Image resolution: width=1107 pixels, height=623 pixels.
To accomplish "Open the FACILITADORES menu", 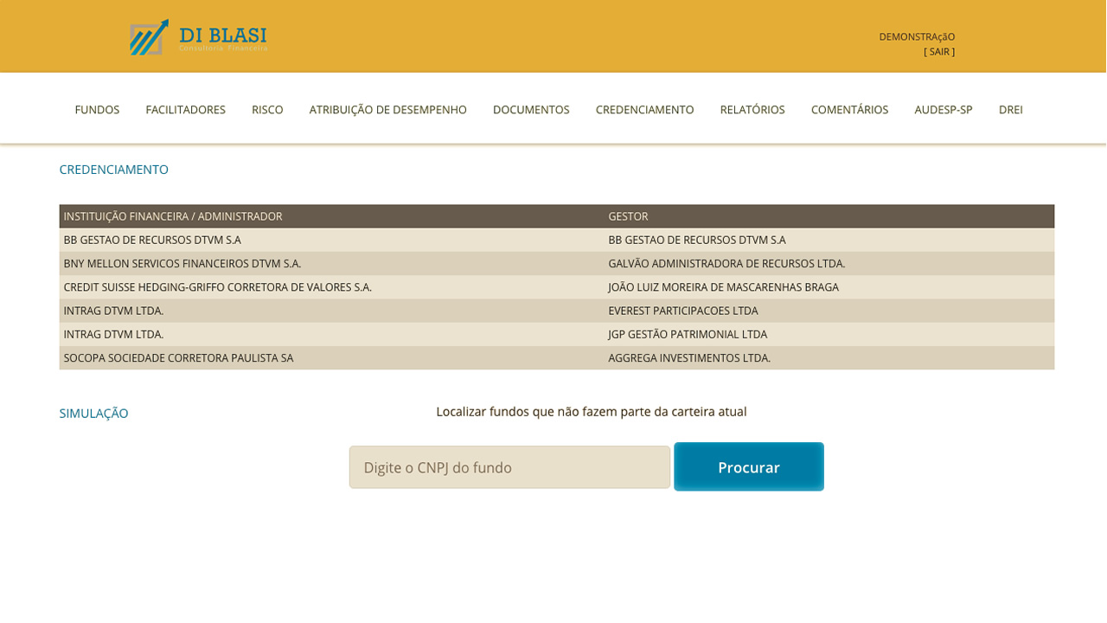I will 185,110.
